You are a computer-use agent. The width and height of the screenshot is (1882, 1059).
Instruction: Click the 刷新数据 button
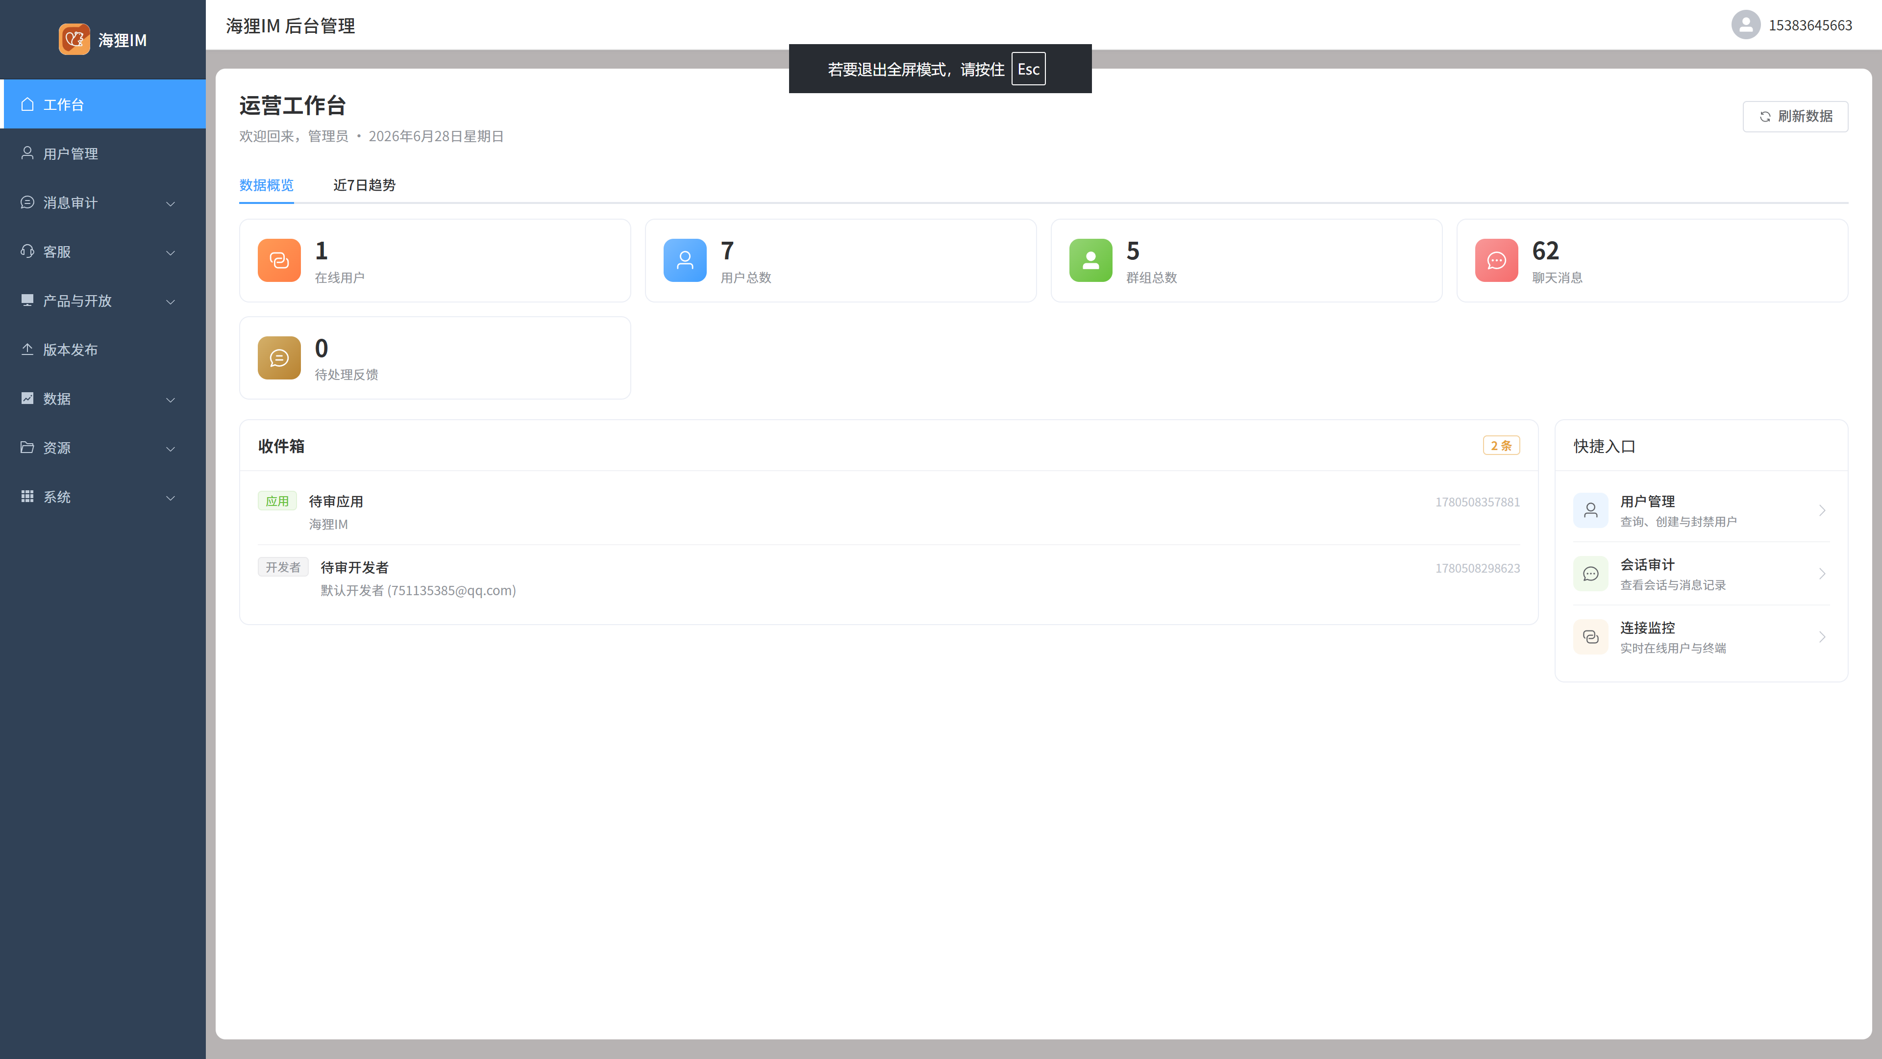(x=1795, y=117)
